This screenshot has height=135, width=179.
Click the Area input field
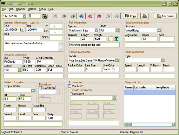[22, 38]
